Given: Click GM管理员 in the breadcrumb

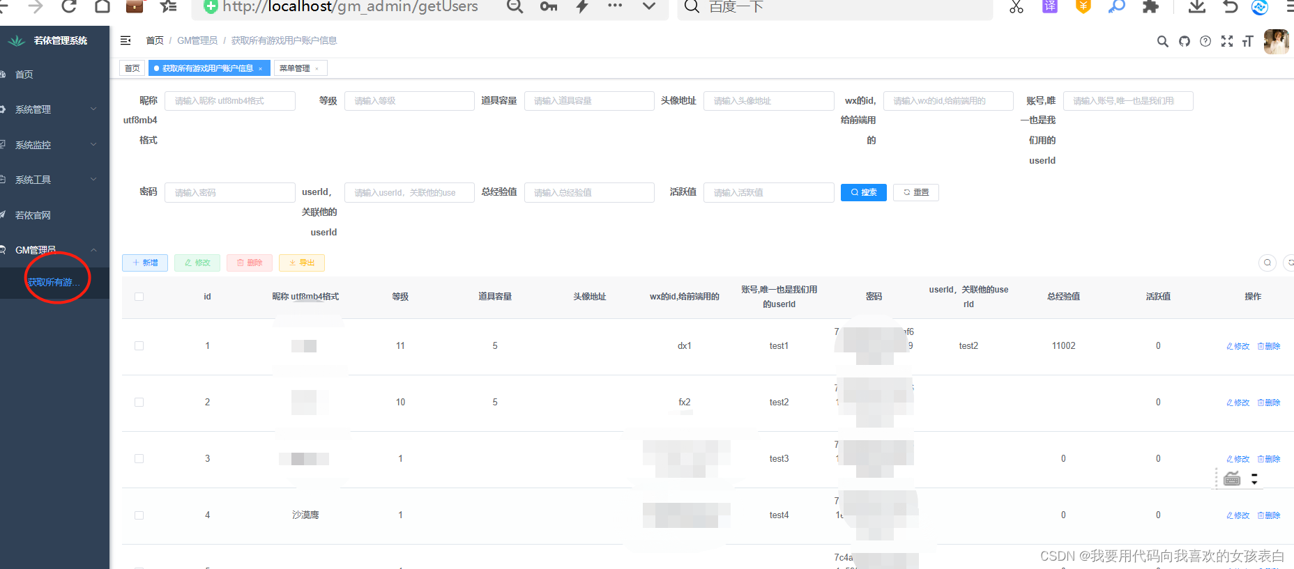Looking at the screenshot, I should tap(197, 40).
